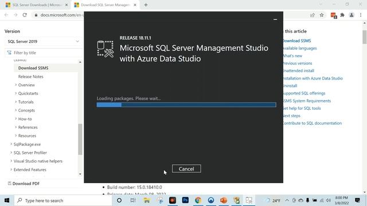Expand the References section
The height and width of the screenshot is (206, 367).
pos(15,127)
